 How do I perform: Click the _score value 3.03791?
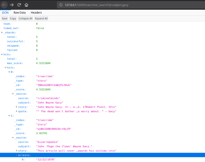(x=42, y=133)
